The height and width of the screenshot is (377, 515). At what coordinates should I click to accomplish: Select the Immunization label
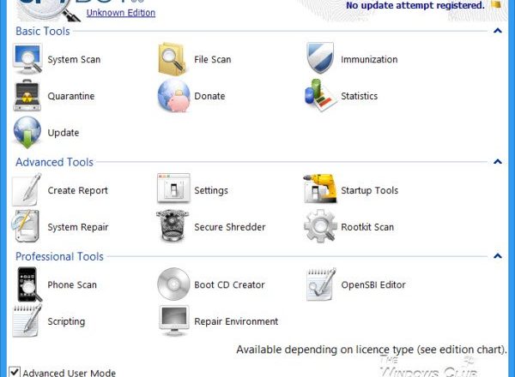[x=369, y=59]
